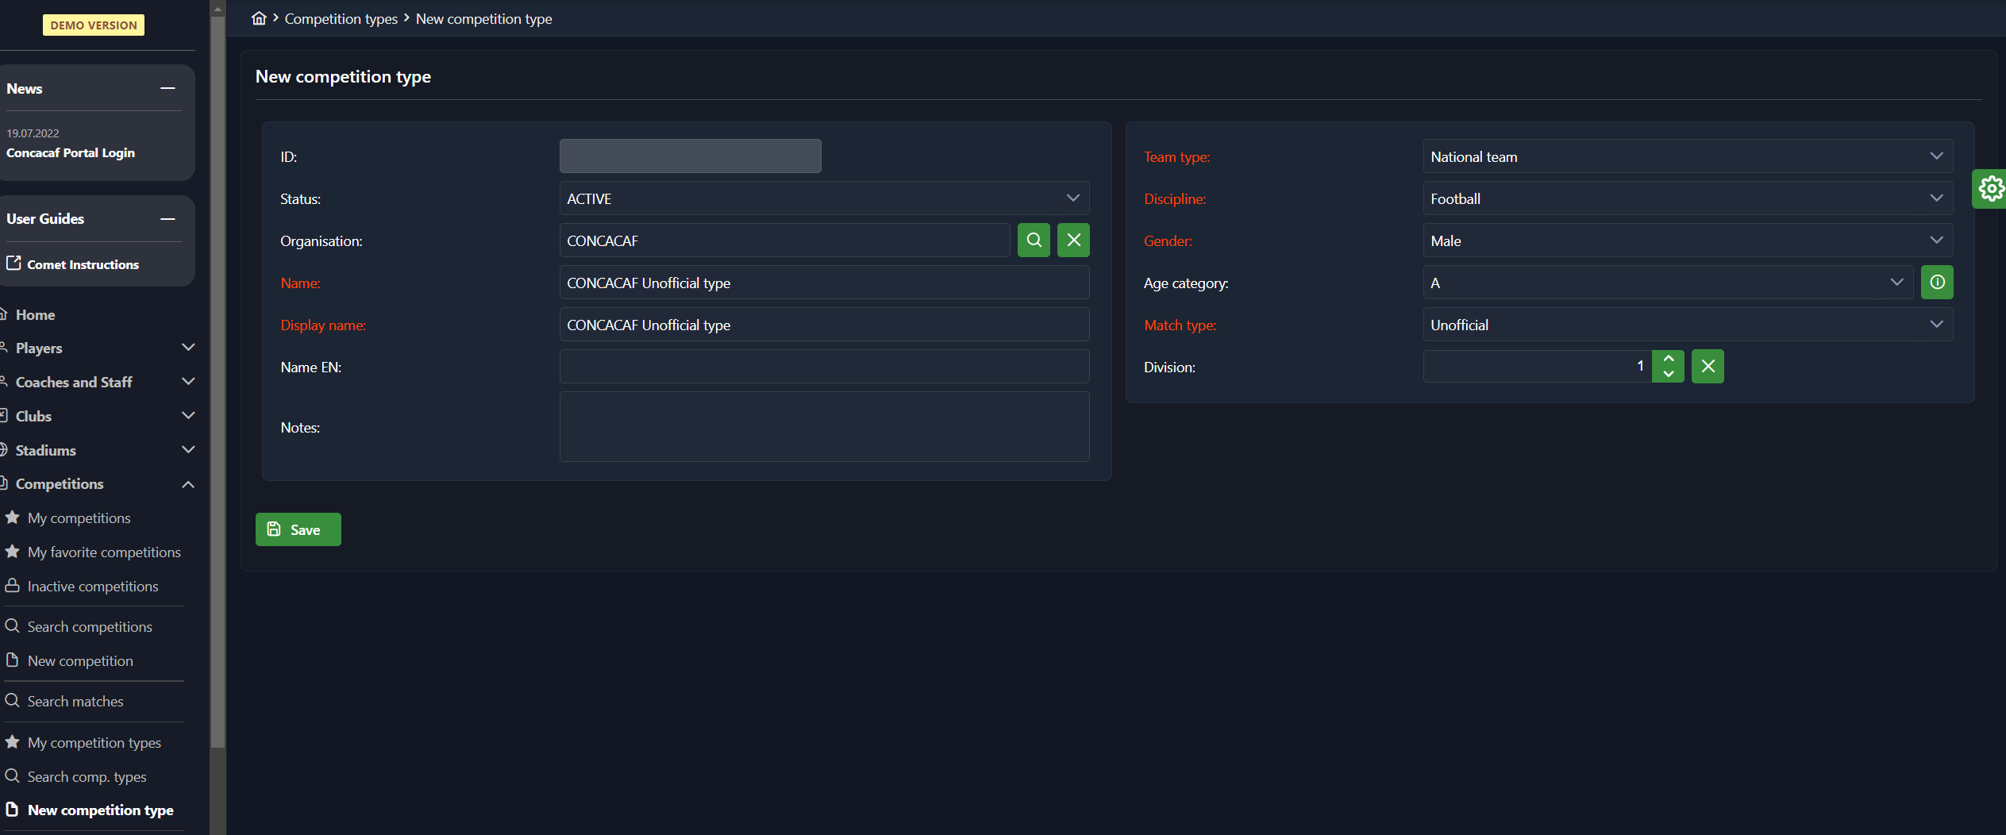This screenshot has width=2006, height=835.
Task: Clear the Organisation field with X
Action: (1073, 240)
